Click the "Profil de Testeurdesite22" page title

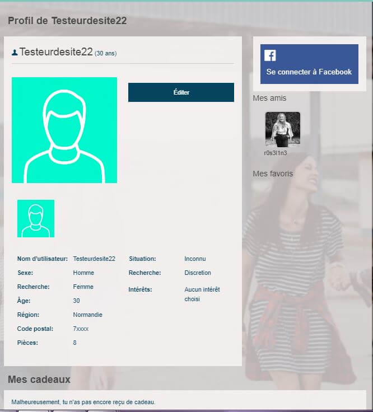point(67,21)
